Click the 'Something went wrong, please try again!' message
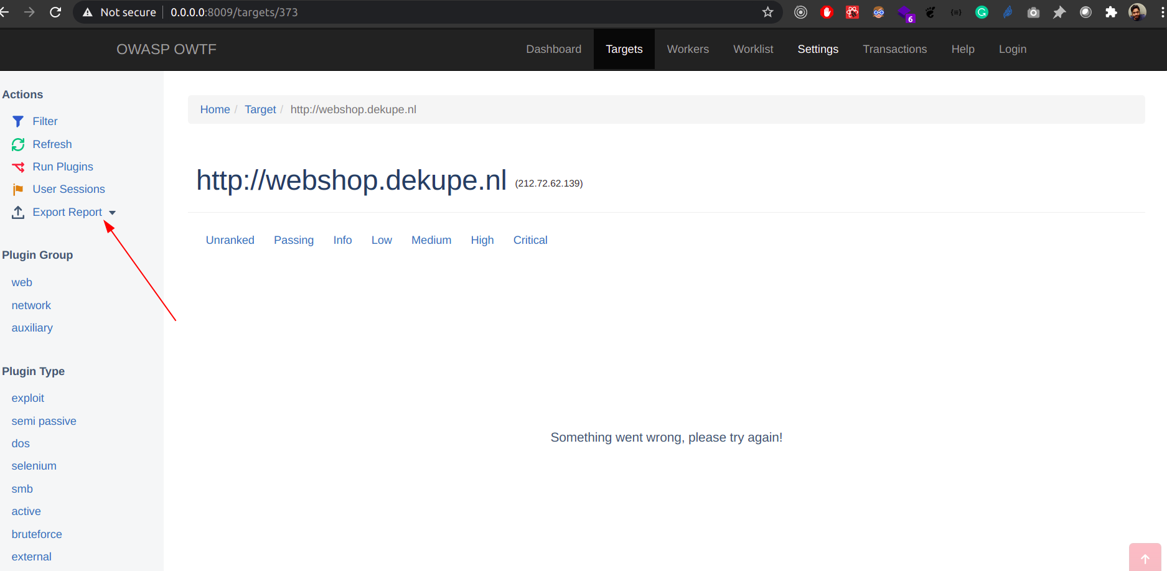 (667, 437)
